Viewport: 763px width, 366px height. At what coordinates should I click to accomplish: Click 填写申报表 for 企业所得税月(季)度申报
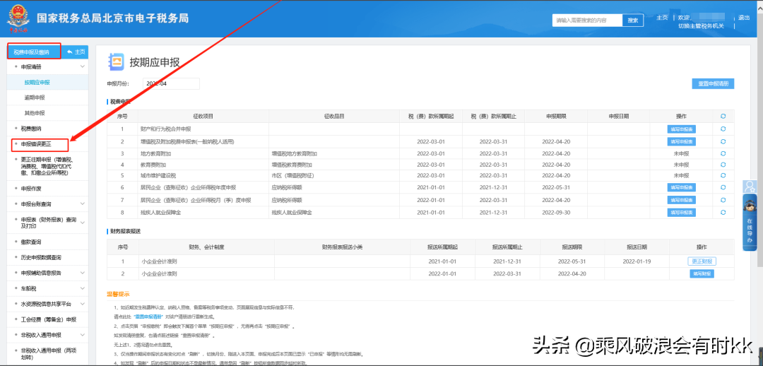pos(681,200)
